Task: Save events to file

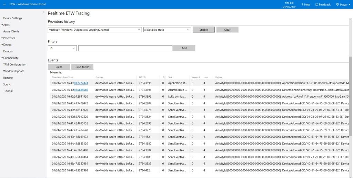Action: pos(82,67)
